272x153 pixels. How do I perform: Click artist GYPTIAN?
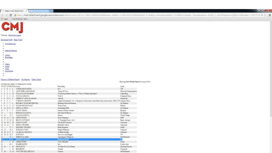tap(20, 135)
